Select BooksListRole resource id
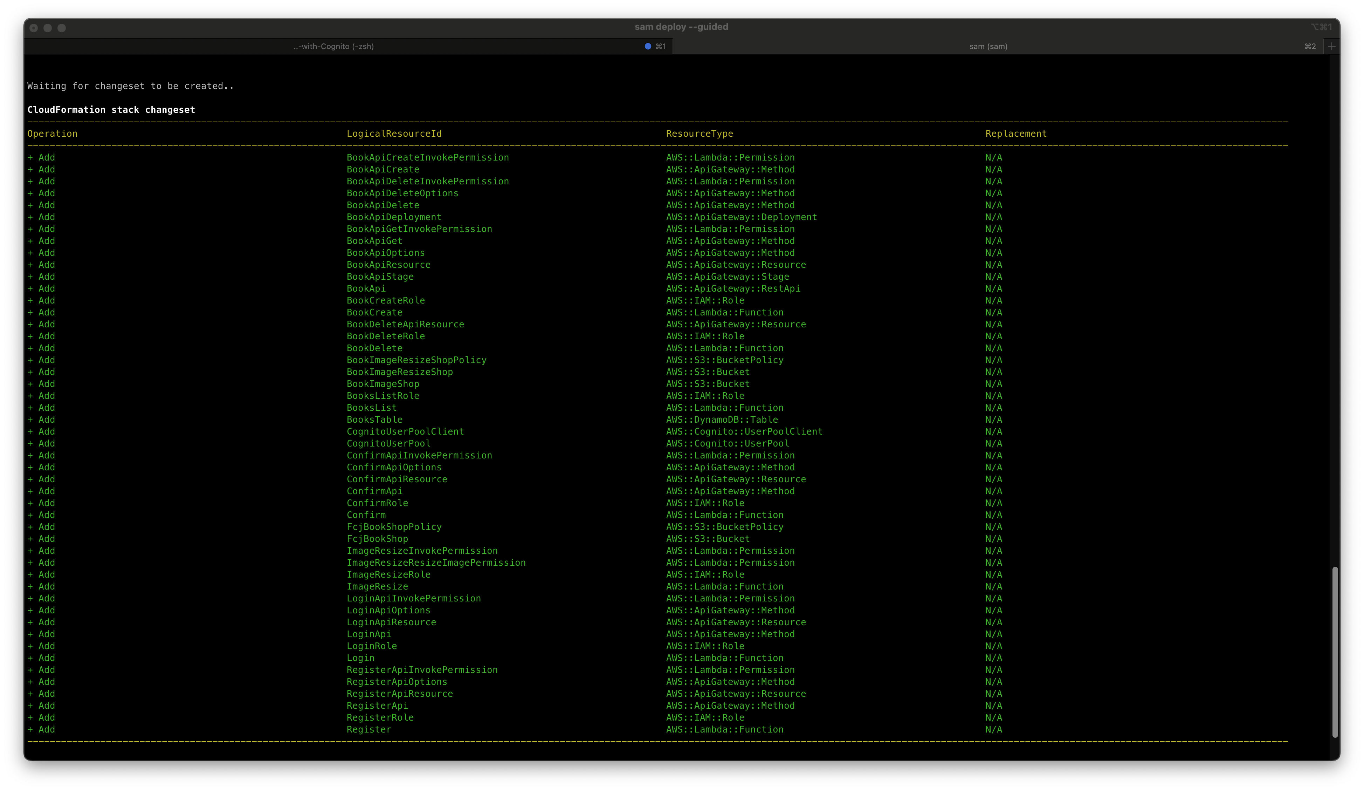 (x=383, y=396)
